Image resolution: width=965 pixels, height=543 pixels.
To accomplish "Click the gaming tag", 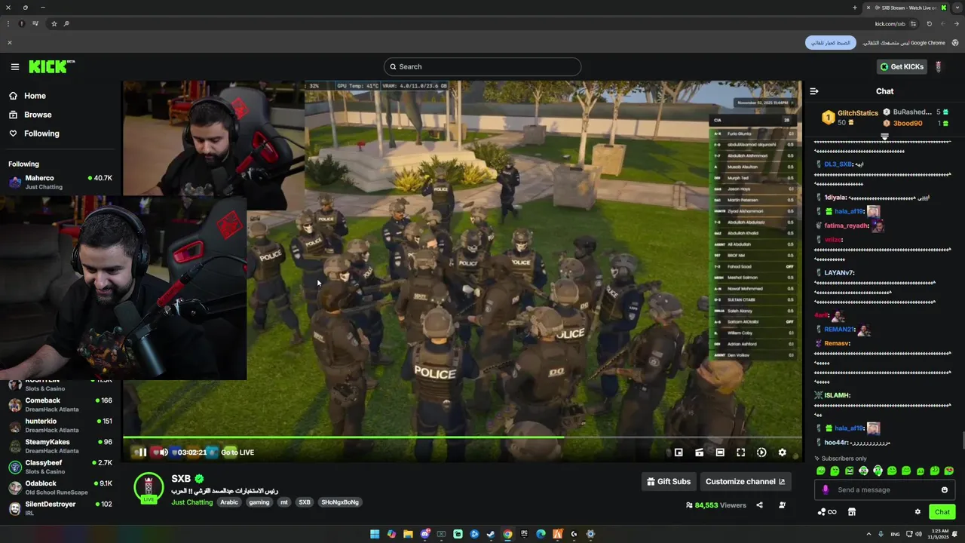I will [259, 502].
